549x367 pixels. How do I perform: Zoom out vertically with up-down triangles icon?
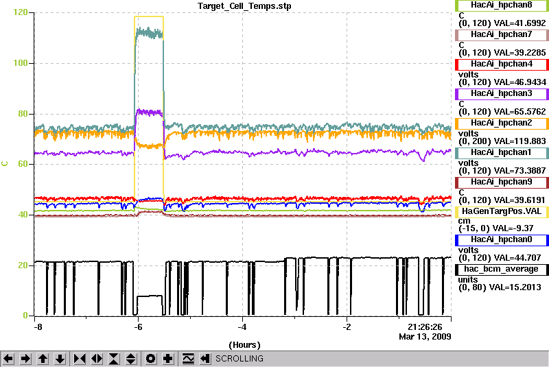click(x=131, y=359)
